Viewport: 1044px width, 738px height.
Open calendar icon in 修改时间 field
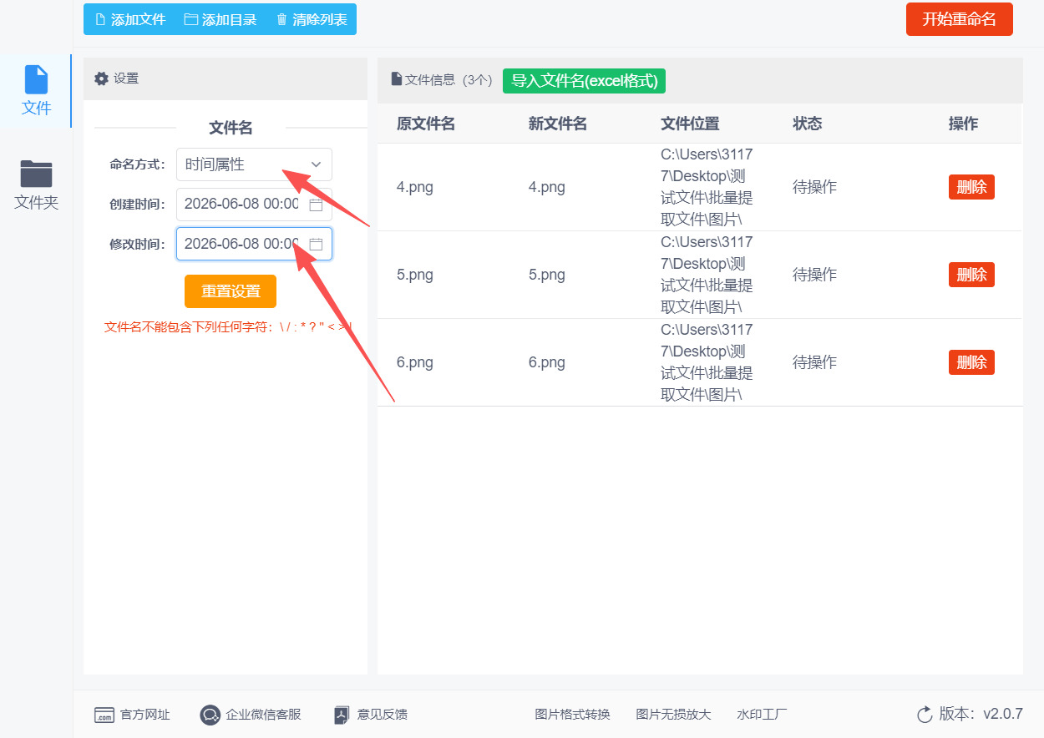click(316, 245)
